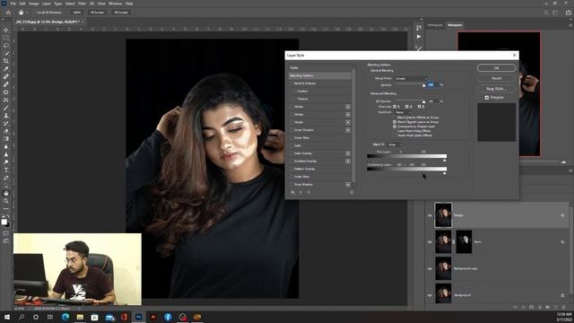The height and width of the screenshot is (323, 574).
Task: Select the Hand tool in the toolbox
Action: [6, 193]
